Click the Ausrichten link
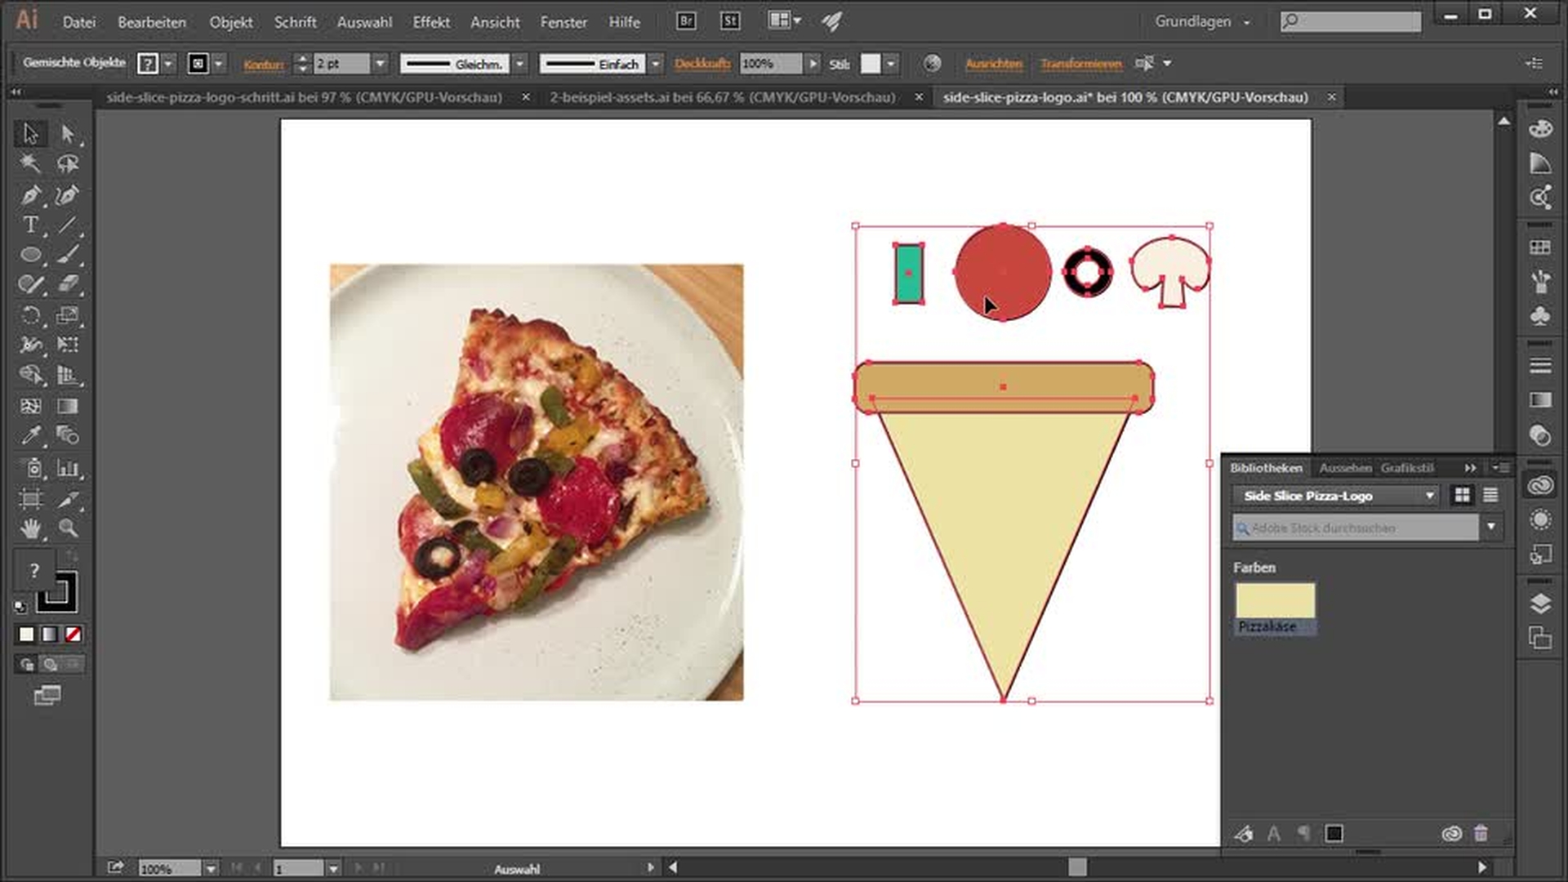 pos(993,64)
